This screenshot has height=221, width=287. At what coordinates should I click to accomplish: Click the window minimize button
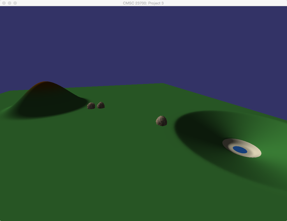coord(10,3)
